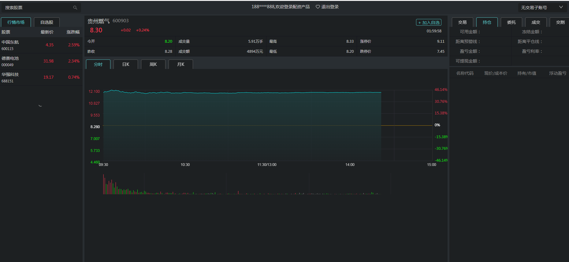Screen dimensions: 569x262
Task: Click the heart icon beside 退出登录
Action: (318, 7)
